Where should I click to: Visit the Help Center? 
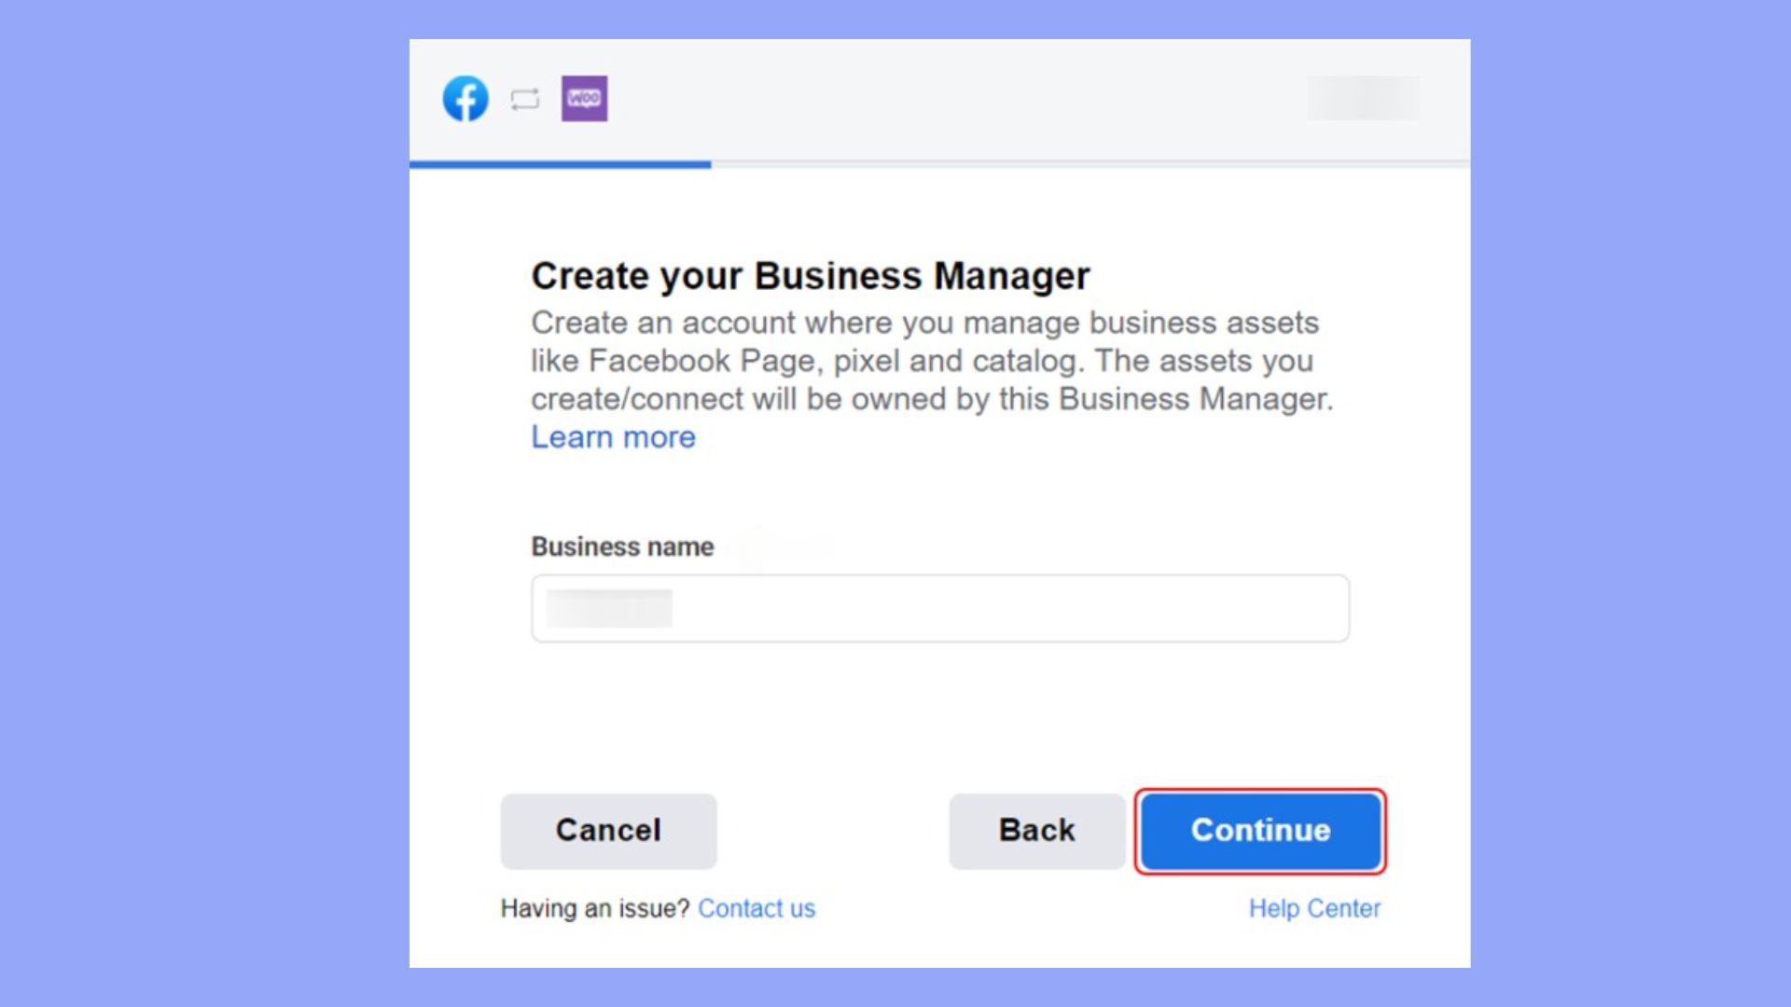1313,907
